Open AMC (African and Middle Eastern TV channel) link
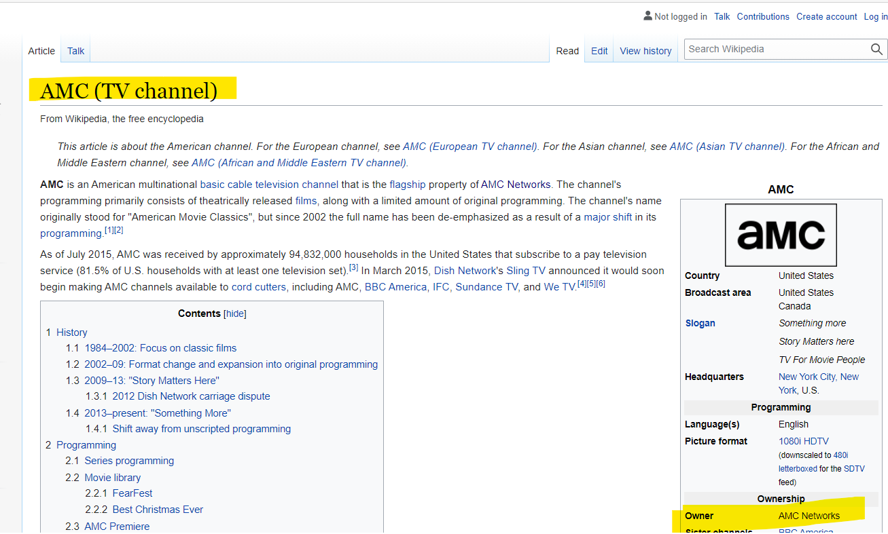The height and width of the screenshot is (534, 888). [299, 163]
